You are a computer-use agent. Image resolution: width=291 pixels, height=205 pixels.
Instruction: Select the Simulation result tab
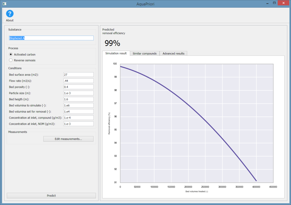point(116,53)
